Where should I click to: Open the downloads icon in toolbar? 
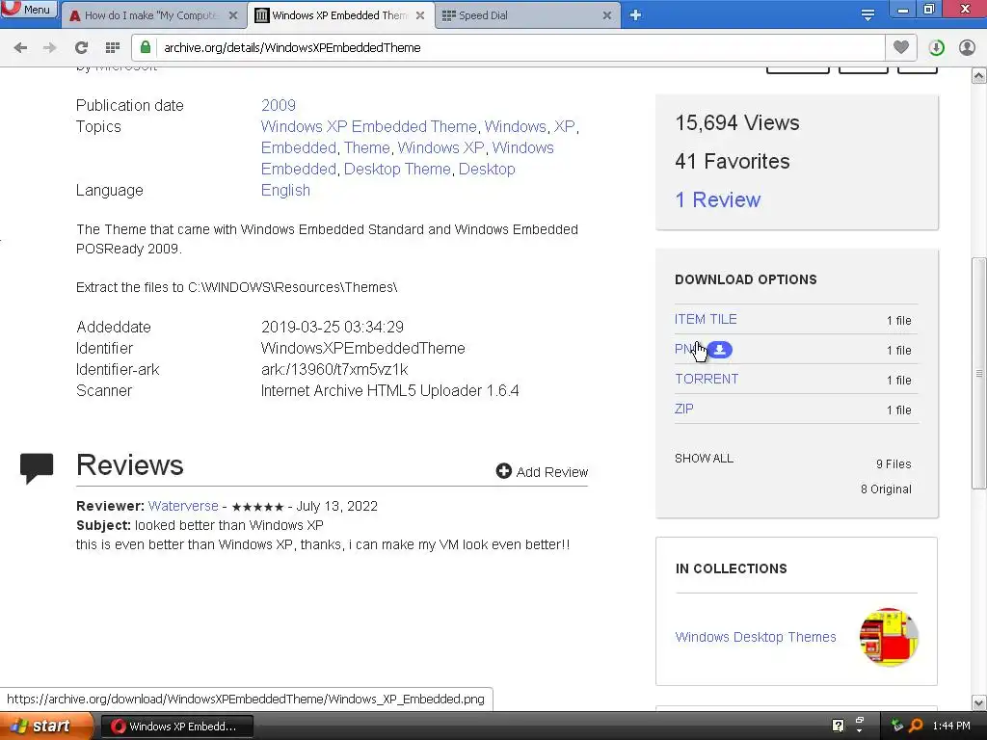coord(936,48)
